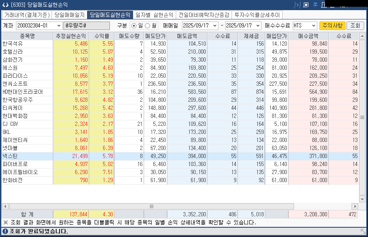Click the column-splitter grip beside the vertical scrollbar
The height and width of the screenshot is (237, 368).
pyautogui.click(x=362, y=117)
